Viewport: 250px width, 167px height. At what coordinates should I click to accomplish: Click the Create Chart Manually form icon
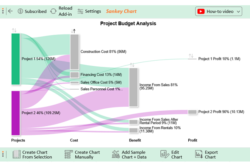(69, 155)
